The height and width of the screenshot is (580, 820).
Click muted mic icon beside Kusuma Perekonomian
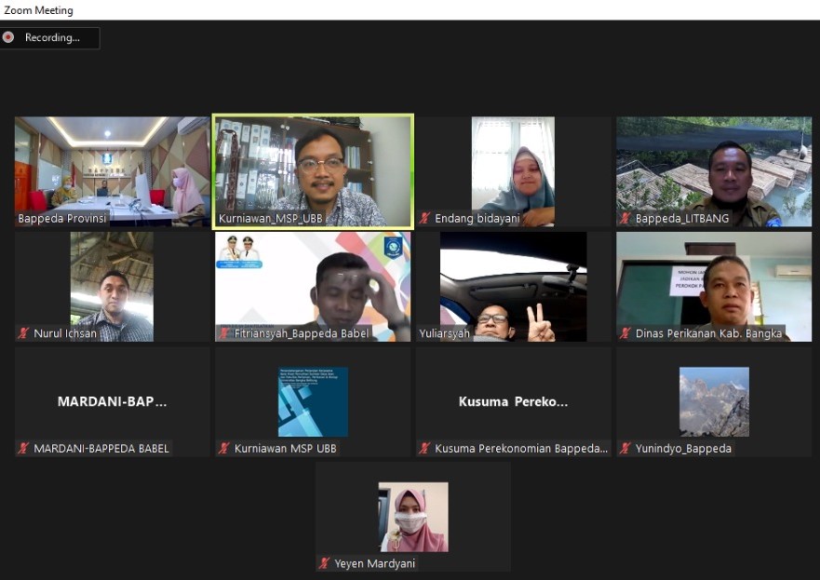click(x=424, y=448)
